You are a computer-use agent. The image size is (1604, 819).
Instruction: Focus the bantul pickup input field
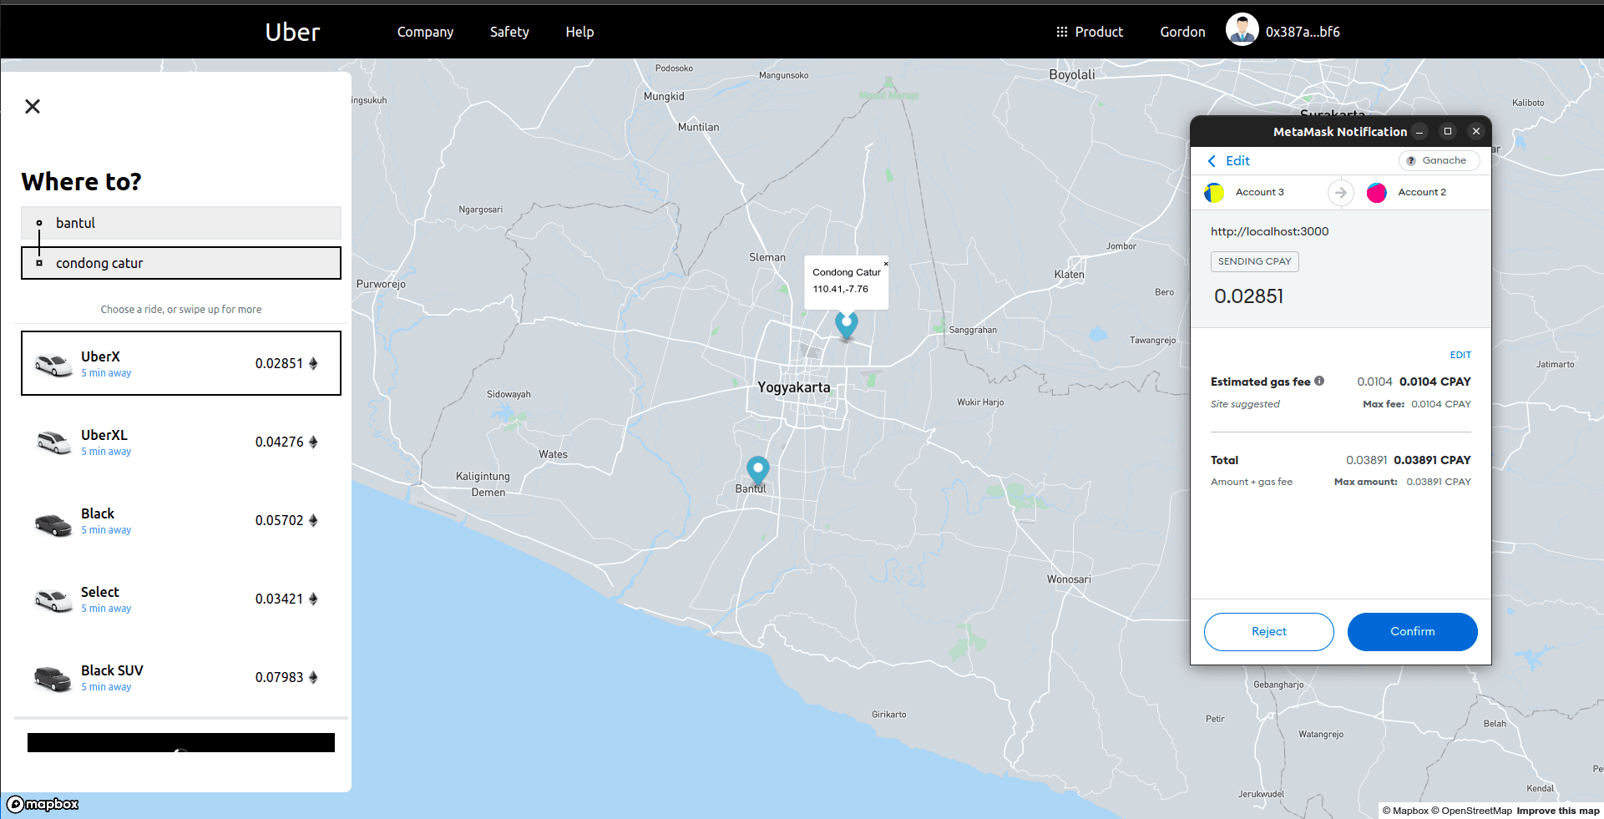181,223
